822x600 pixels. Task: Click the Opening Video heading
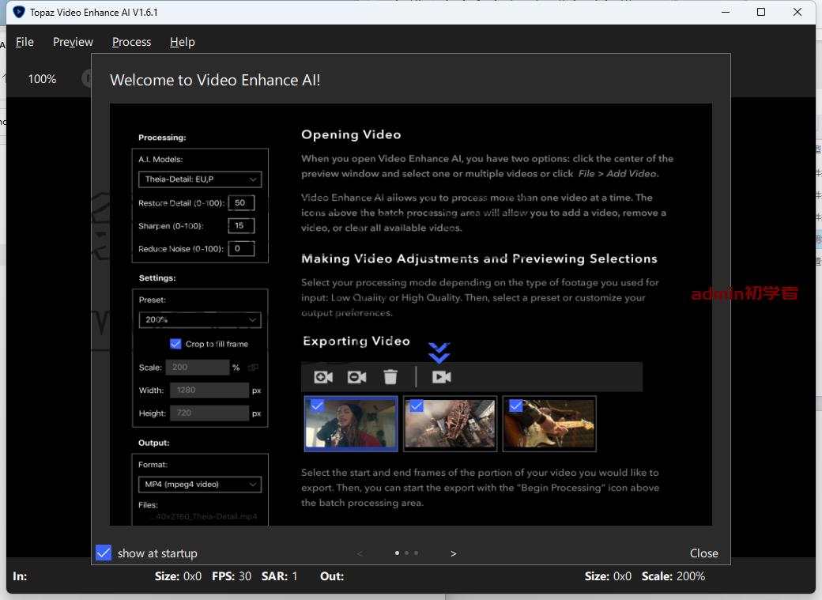351,135
